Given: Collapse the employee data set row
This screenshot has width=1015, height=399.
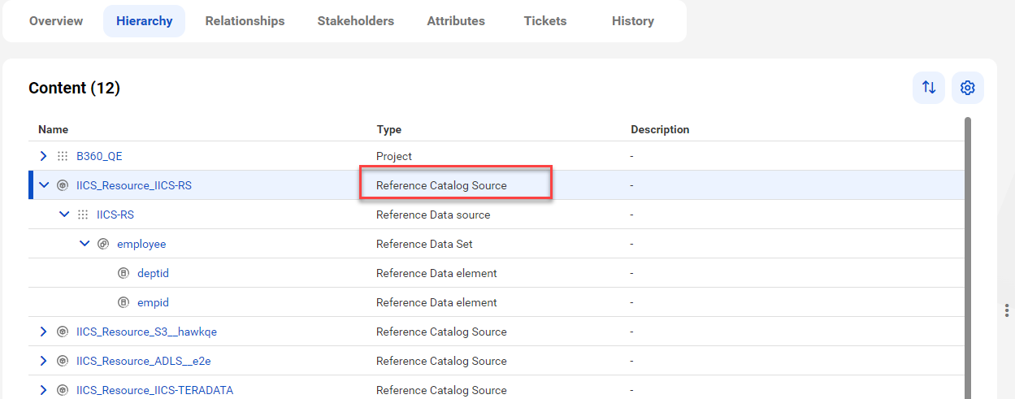Looking at the screenshot, I should click(85, 244).
